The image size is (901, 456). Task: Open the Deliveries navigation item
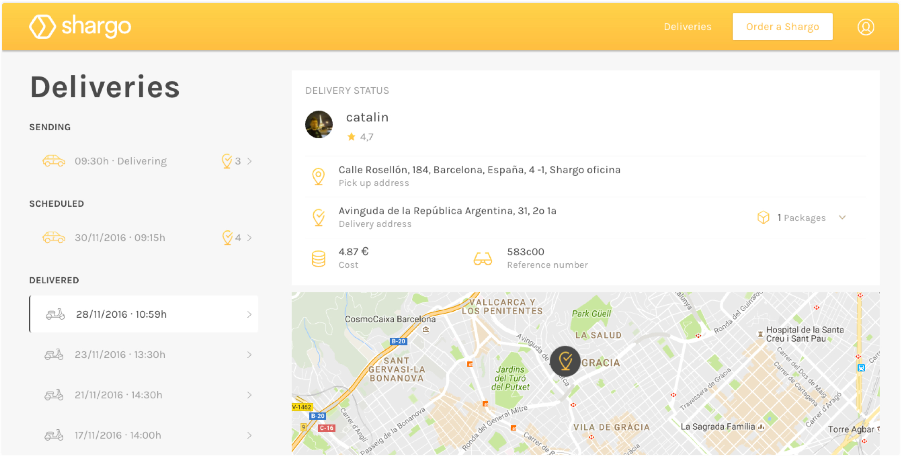(687, 27)
